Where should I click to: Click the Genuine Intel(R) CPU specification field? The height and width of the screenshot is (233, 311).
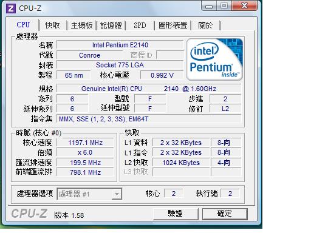pyautogui.click(x=149, y=89)
